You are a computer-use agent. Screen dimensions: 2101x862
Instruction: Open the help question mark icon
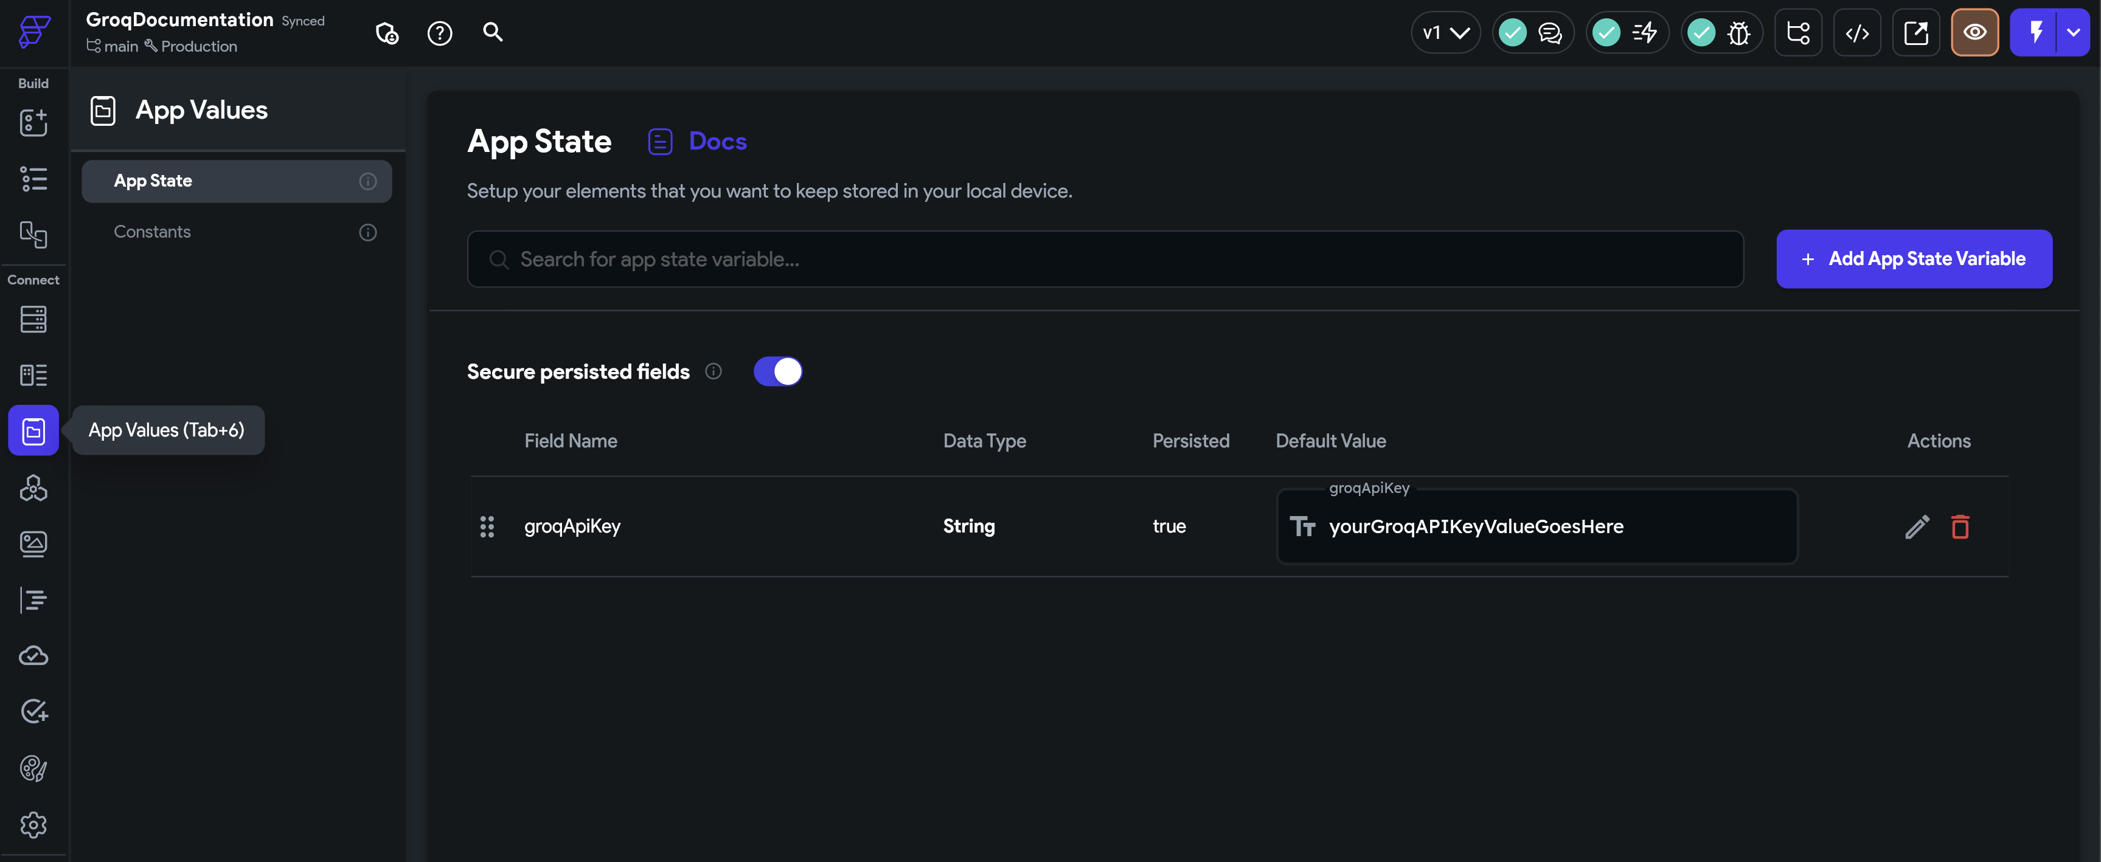pos(440,33)
